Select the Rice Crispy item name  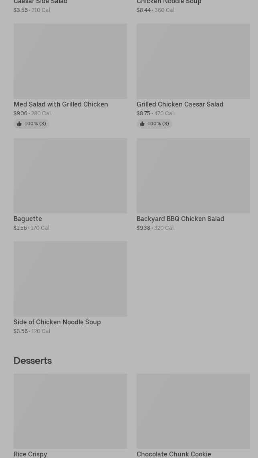30,454
